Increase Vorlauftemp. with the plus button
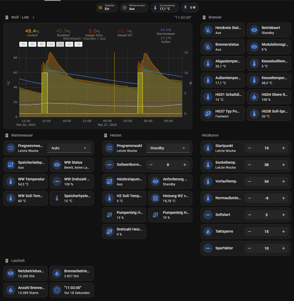 [284, 181]
